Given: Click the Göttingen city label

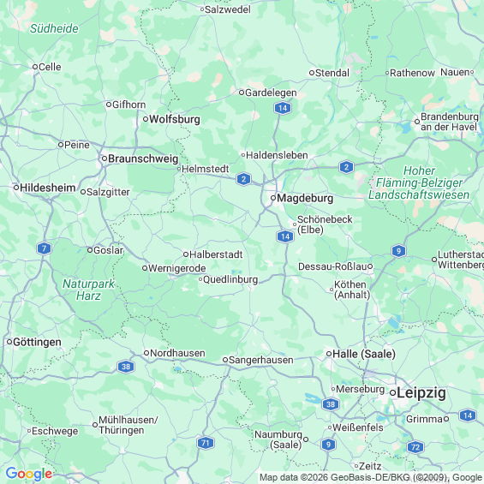Looking at the screenshot, I should (x=37, y=342).
